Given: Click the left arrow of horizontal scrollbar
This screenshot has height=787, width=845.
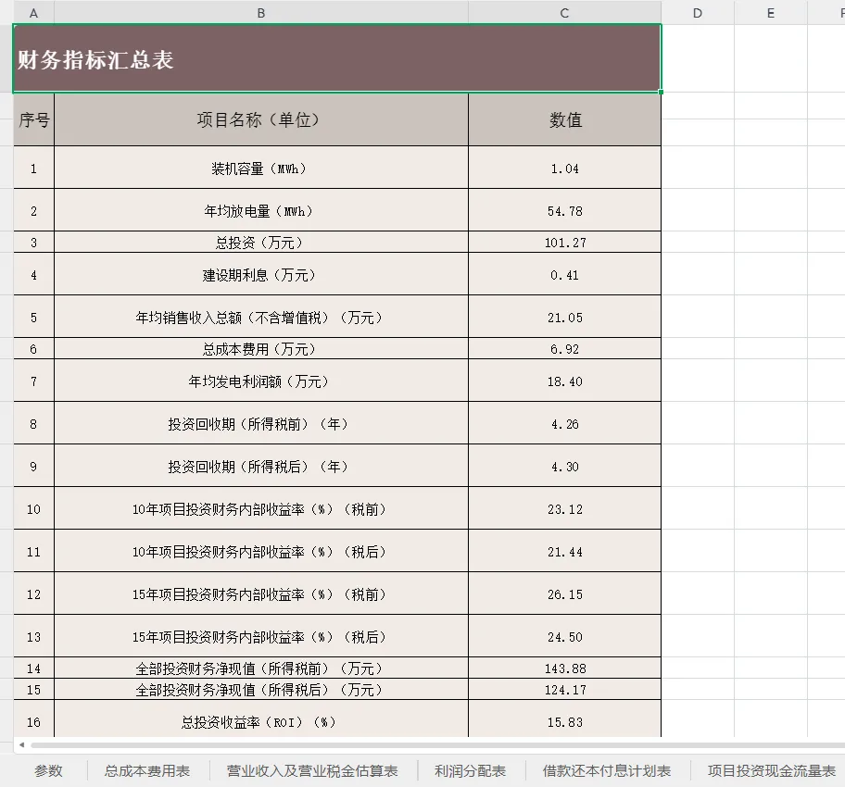Looking at the screenshot, I should 21,745.
